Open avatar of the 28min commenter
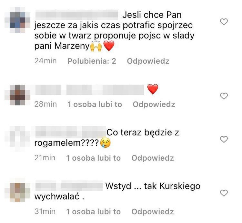Viewport: 242px width, 223px height. (x=17, y=95)
